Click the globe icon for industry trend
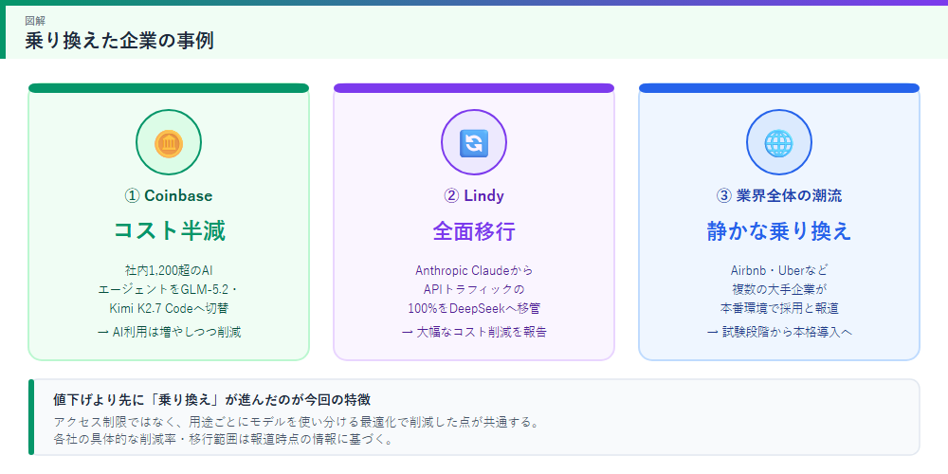The height and width of the screenshot is (474, 948). pos(778,143)
